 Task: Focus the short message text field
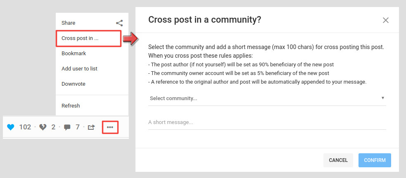pyautogui.click(x=267, y=122)
